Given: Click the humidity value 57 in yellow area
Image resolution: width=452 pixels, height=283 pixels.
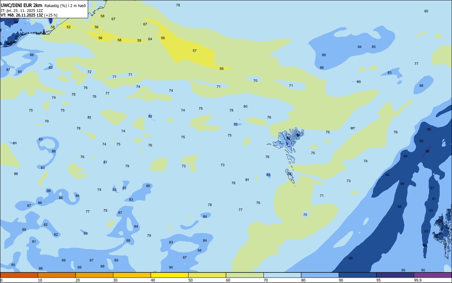Looking at the screenshot, I should point(195,51).
